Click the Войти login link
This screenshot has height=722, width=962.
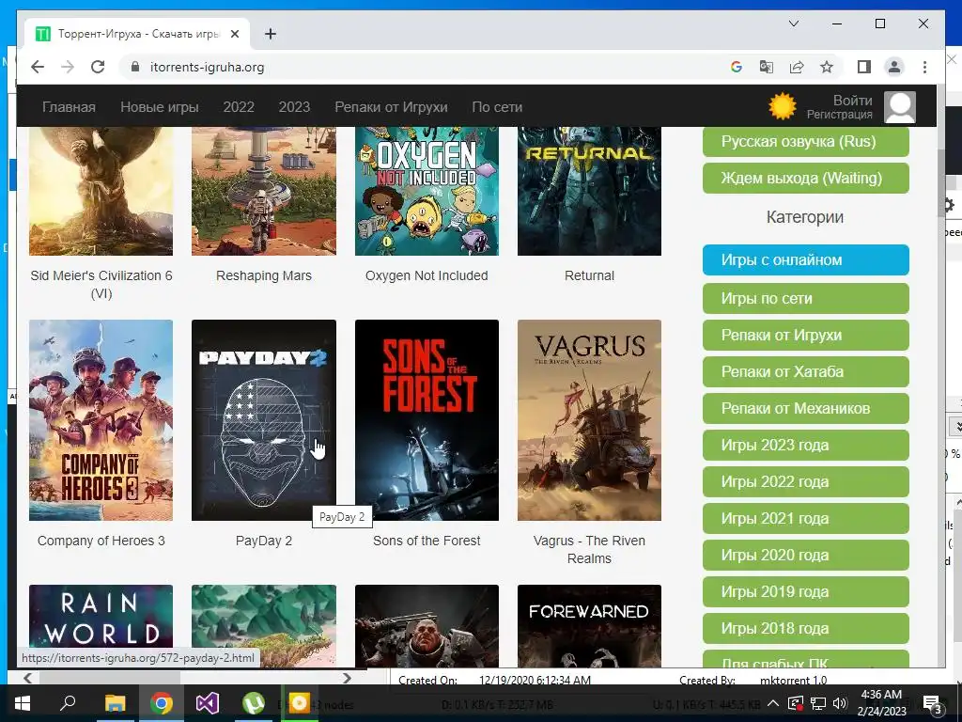click(852, 100)
